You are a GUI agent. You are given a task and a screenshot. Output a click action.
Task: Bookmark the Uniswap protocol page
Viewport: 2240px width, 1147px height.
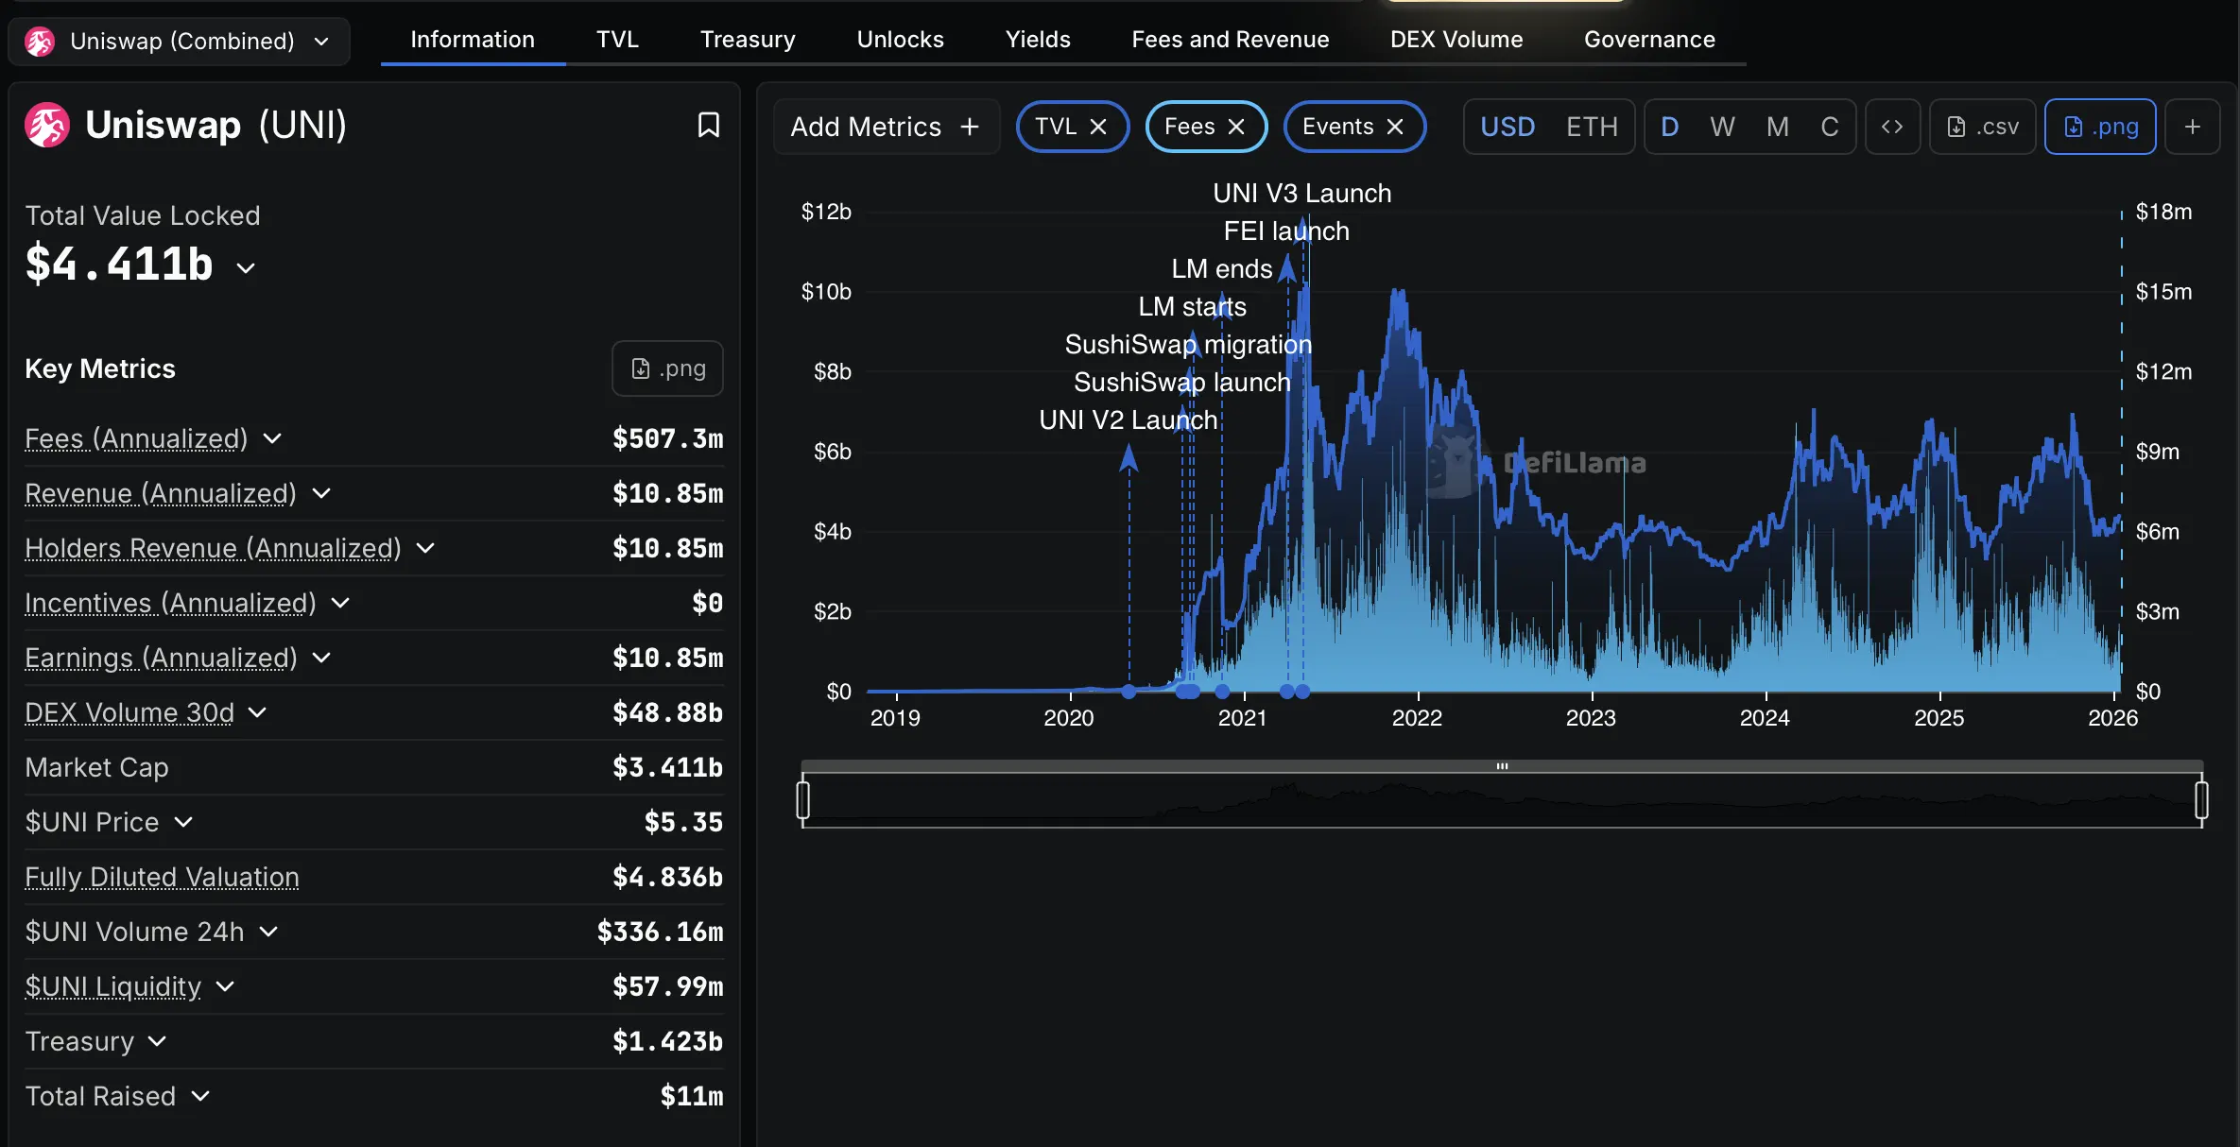(x=708, y=124)
